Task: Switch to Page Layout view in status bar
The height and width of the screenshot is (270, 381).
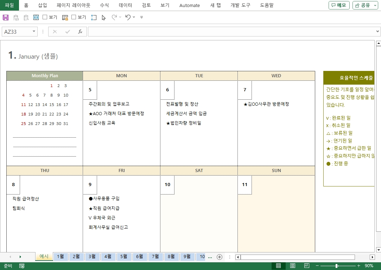Action: click(x=292, y=266)
